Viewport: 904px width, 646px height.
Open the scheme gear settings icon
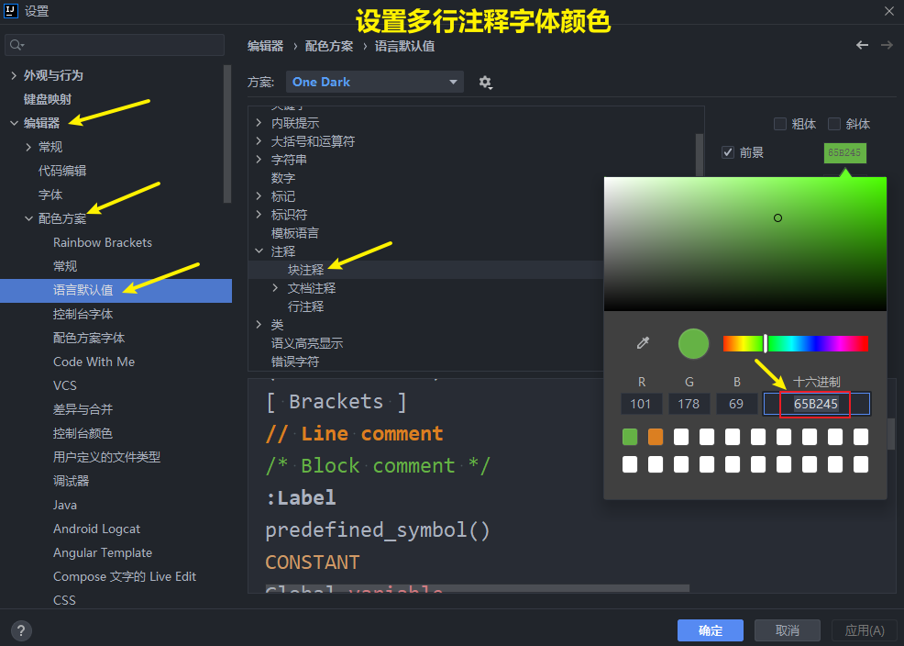[x=485, y=83]
